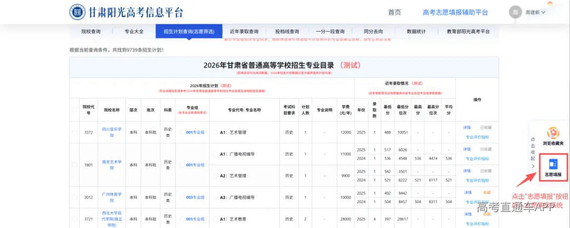Go to 首页 in top navigation
Image resolution: width=570 pixels, height=228 pixels.
pos(394,12)
